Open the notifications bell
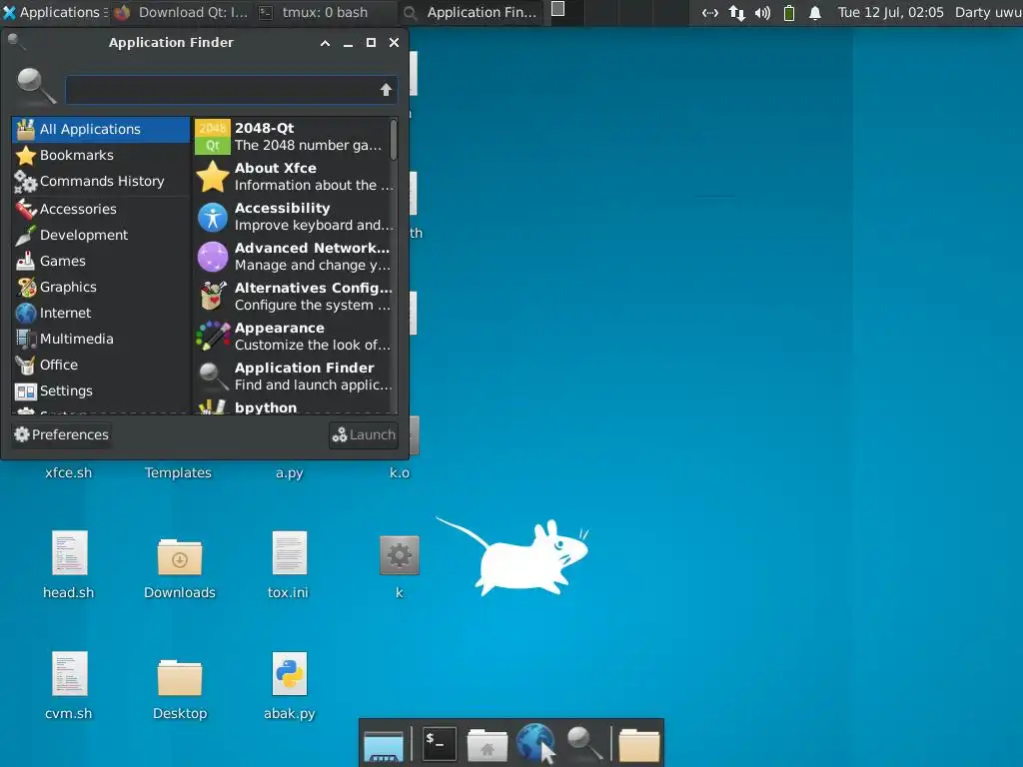1023x767 pixels. [815, 13]
